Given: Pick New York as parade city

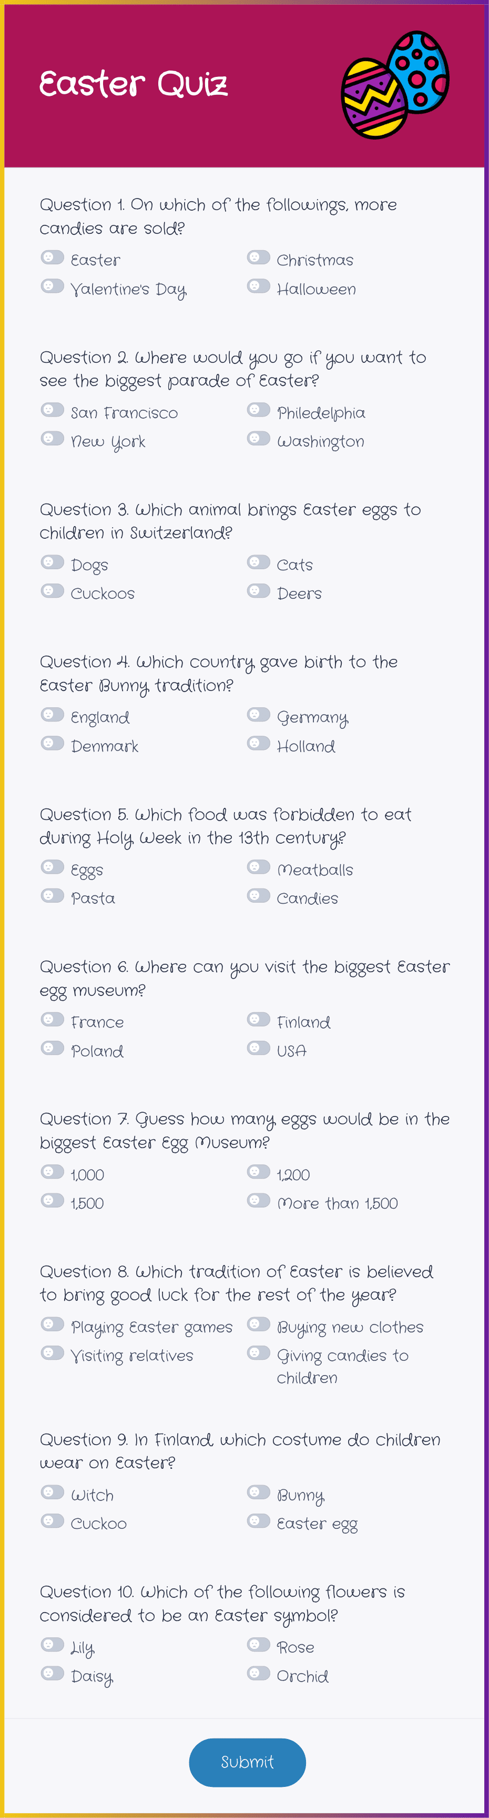Looking at the screenshot, I should (52, 438).
